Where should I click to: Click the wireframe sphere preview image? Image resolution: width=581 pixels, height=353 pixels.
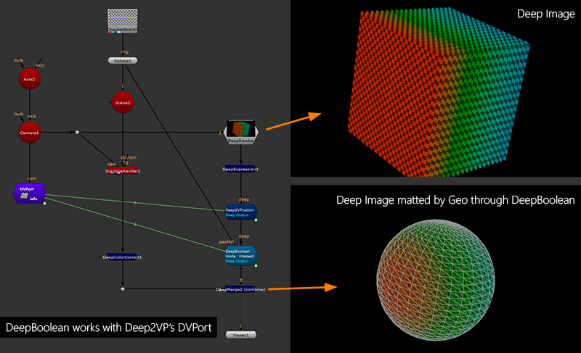pyautogui.click(x=435, y=274)
